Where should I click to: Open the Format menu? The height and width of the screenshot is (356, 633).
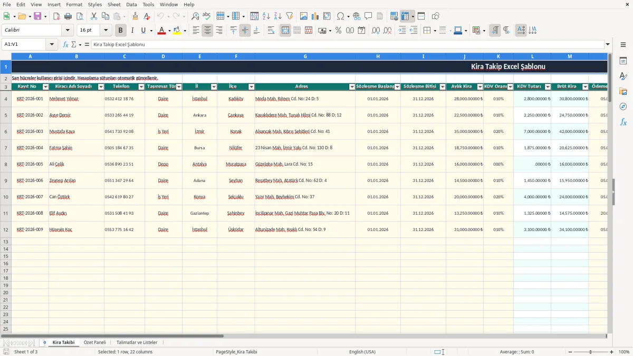[74, 4]
